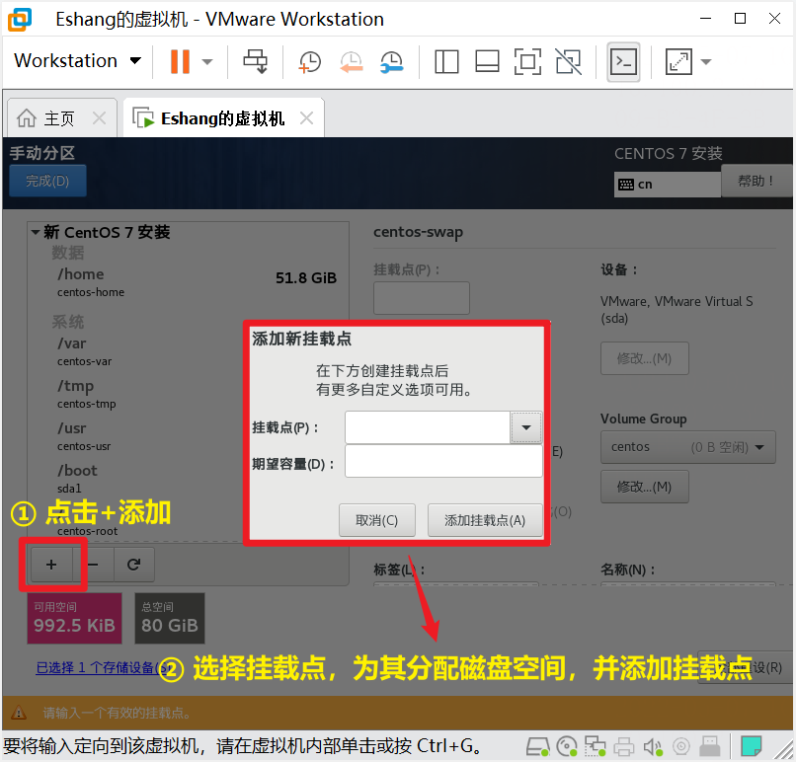Collapse the 新 CentOS 7 安装 tree

(x=35, y=232)
